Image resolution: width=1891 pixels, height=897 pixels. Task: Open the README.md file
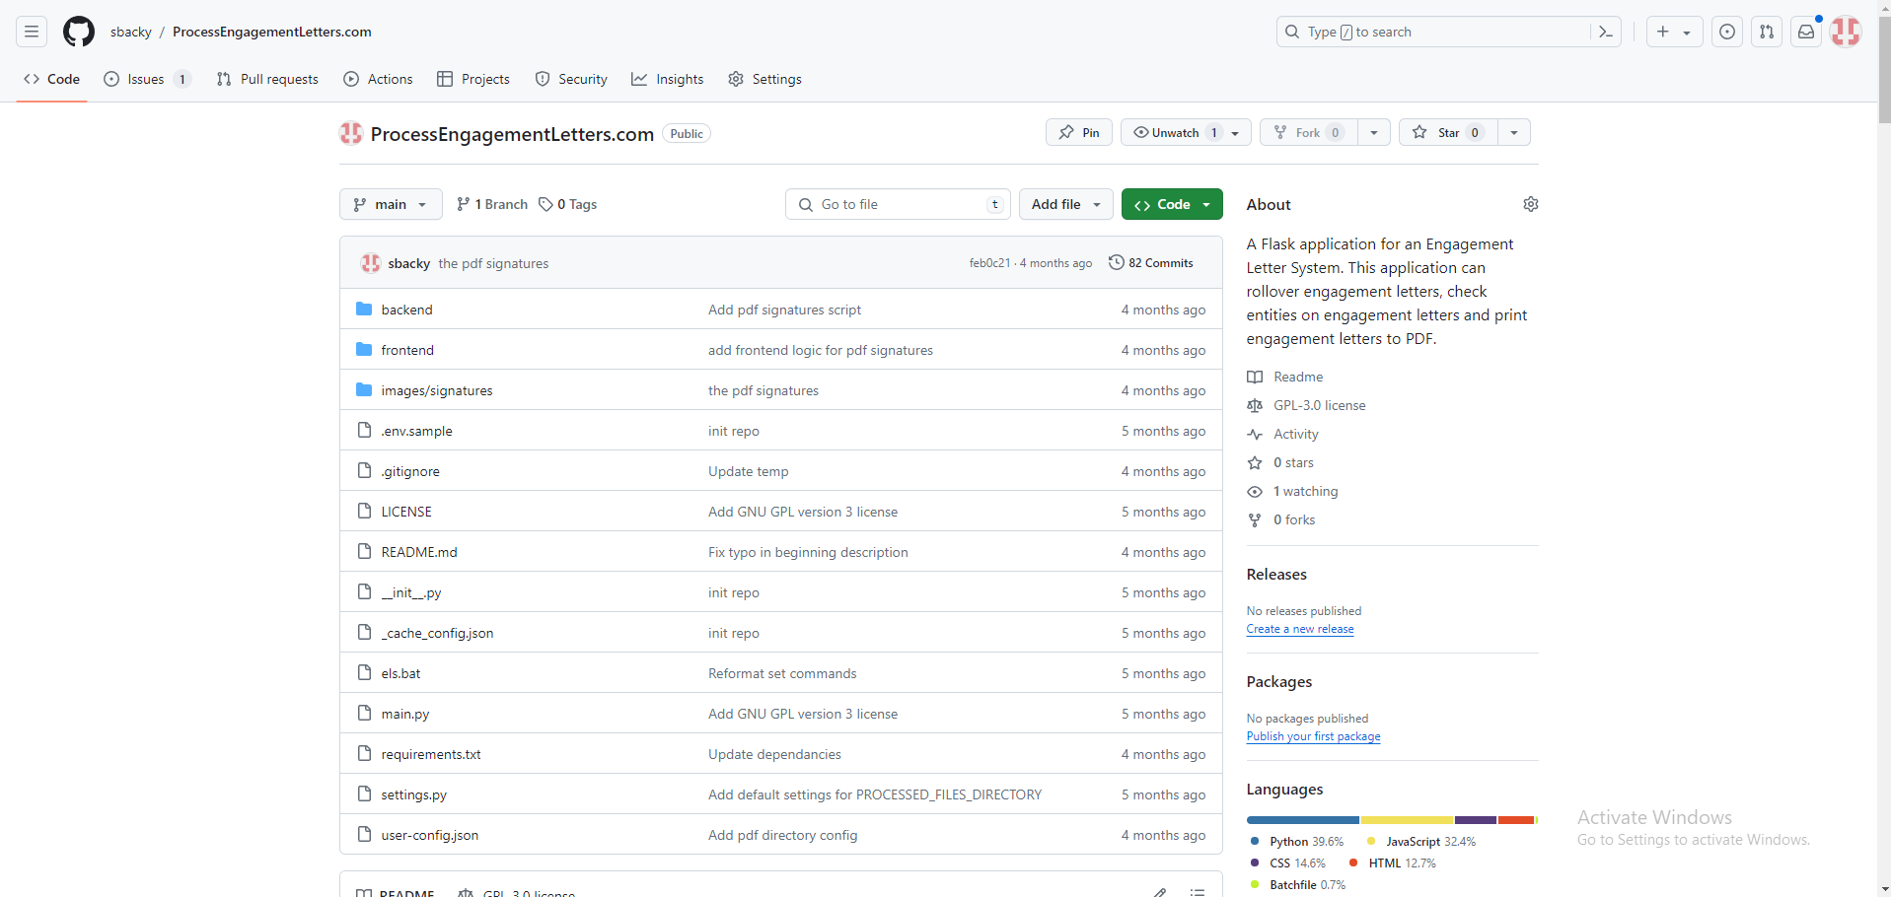[x=419, y=552]
